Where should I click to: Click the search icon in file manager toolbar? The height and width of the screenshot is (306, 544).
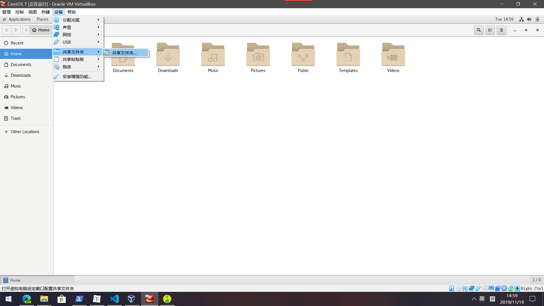point(479,30)
